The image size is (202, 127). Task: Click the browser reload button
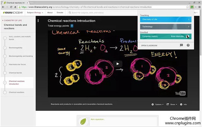[11, 7]
